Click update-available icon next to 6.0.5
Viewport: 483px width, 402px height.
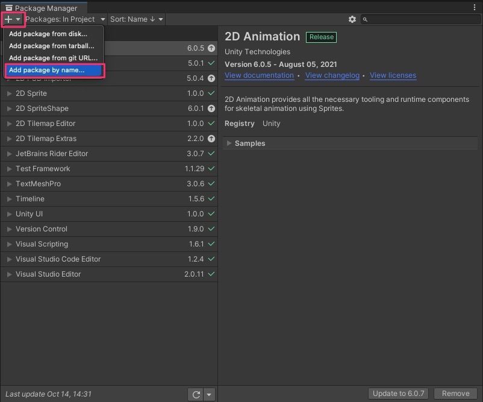(211, 48)
